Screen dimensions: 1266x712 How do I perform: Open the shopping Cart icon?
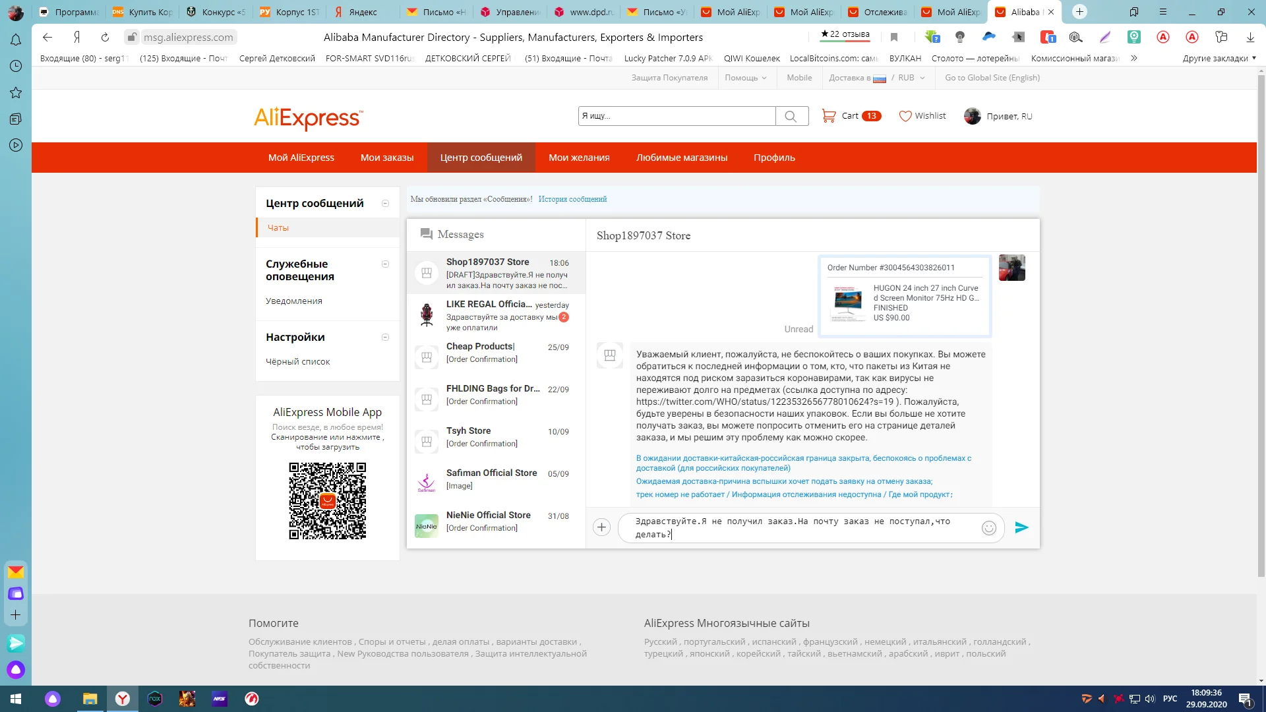pos(829,116)
